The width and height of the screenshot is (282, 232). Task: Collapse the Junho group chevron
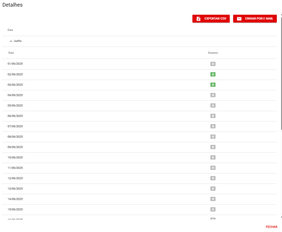11,41
